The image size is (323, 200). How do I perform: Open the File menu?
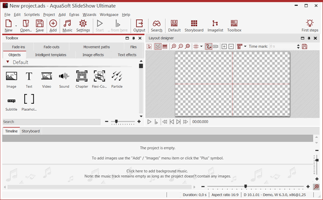(7, 15)
